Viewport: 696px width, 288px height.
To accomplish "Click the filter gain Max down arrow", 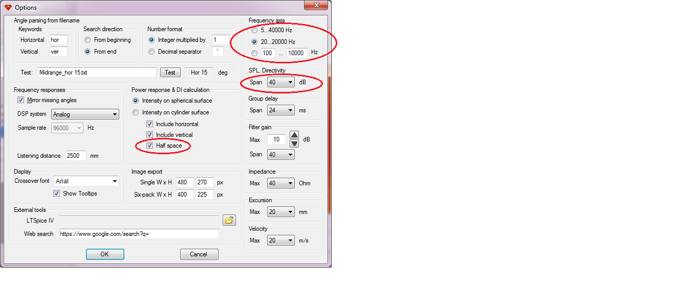I will point(294,143).
